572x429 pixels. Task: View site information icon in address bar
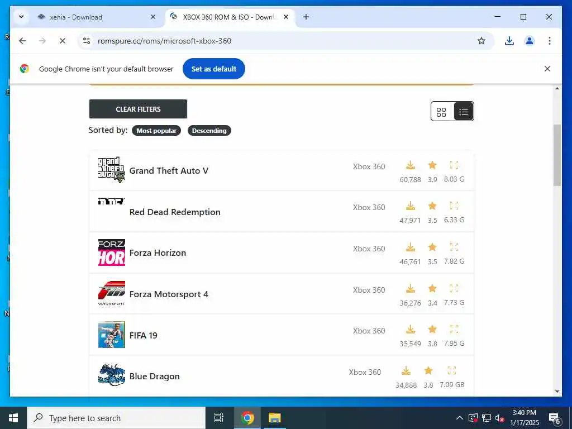point(87,41)
